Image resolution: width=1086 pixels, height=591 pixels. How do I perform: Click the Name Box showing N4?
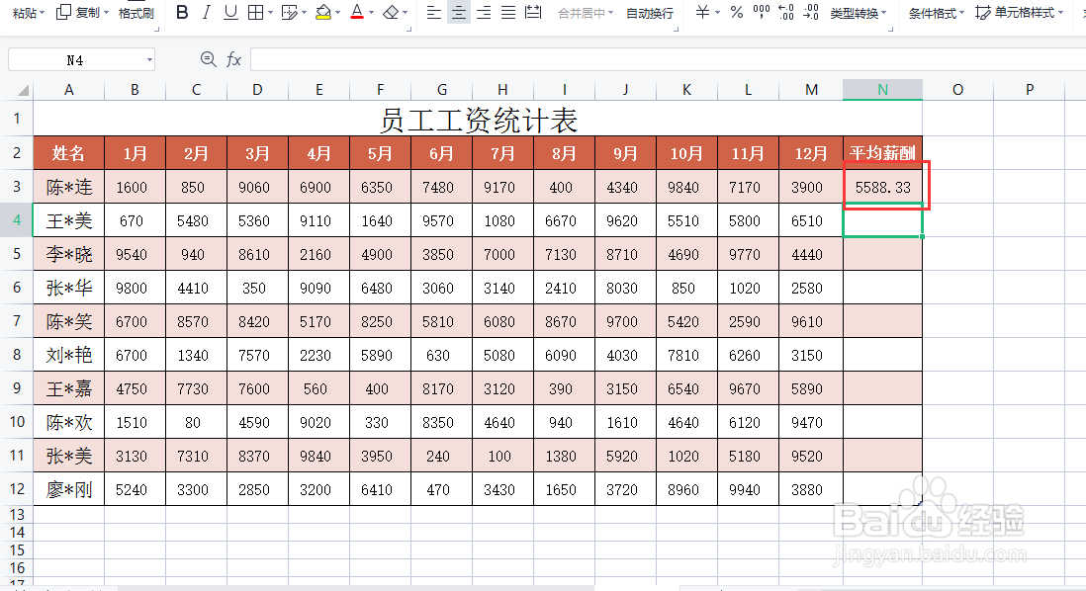(75, 60)
